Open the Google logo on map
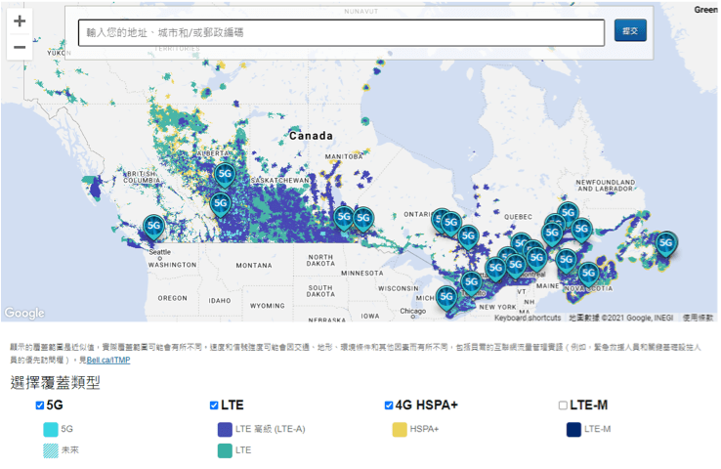 click(x=24, y=313)
